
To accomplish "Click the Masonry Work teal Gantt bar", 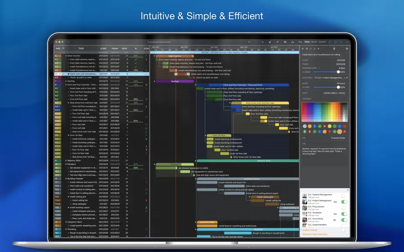I will tap(248, 161).
